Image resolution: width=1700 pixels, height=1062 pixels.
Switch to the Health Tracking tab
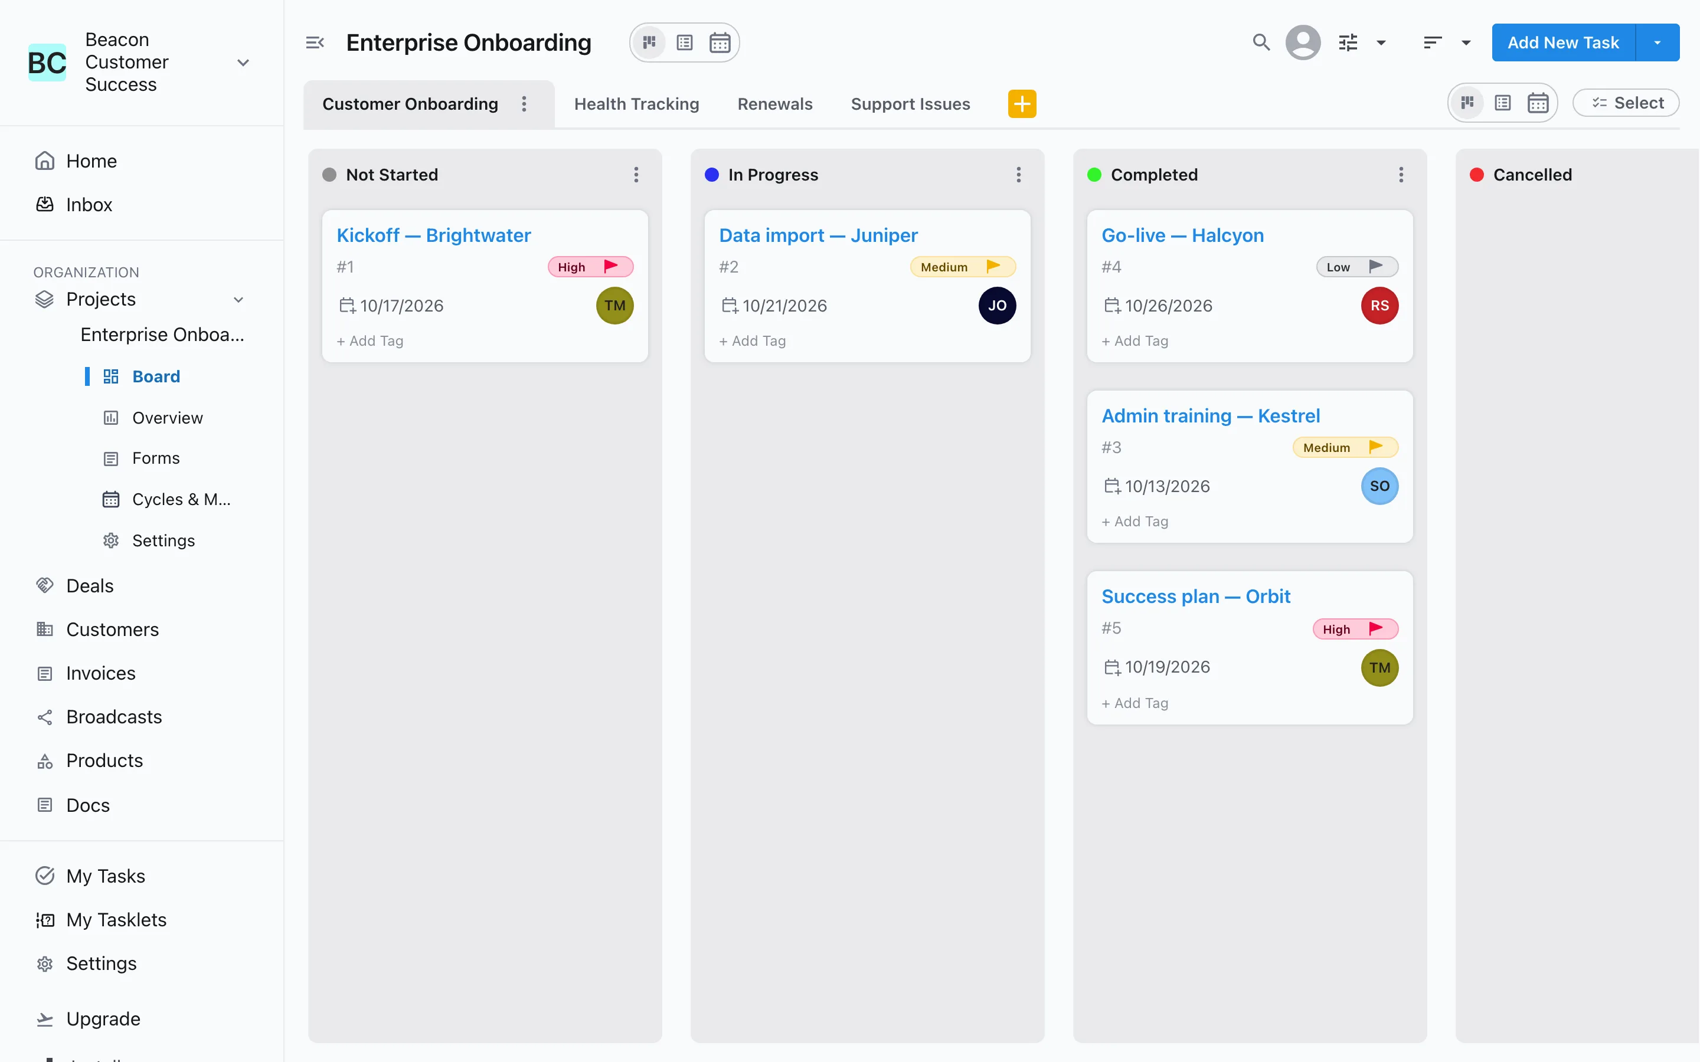[x=636, y=104]
